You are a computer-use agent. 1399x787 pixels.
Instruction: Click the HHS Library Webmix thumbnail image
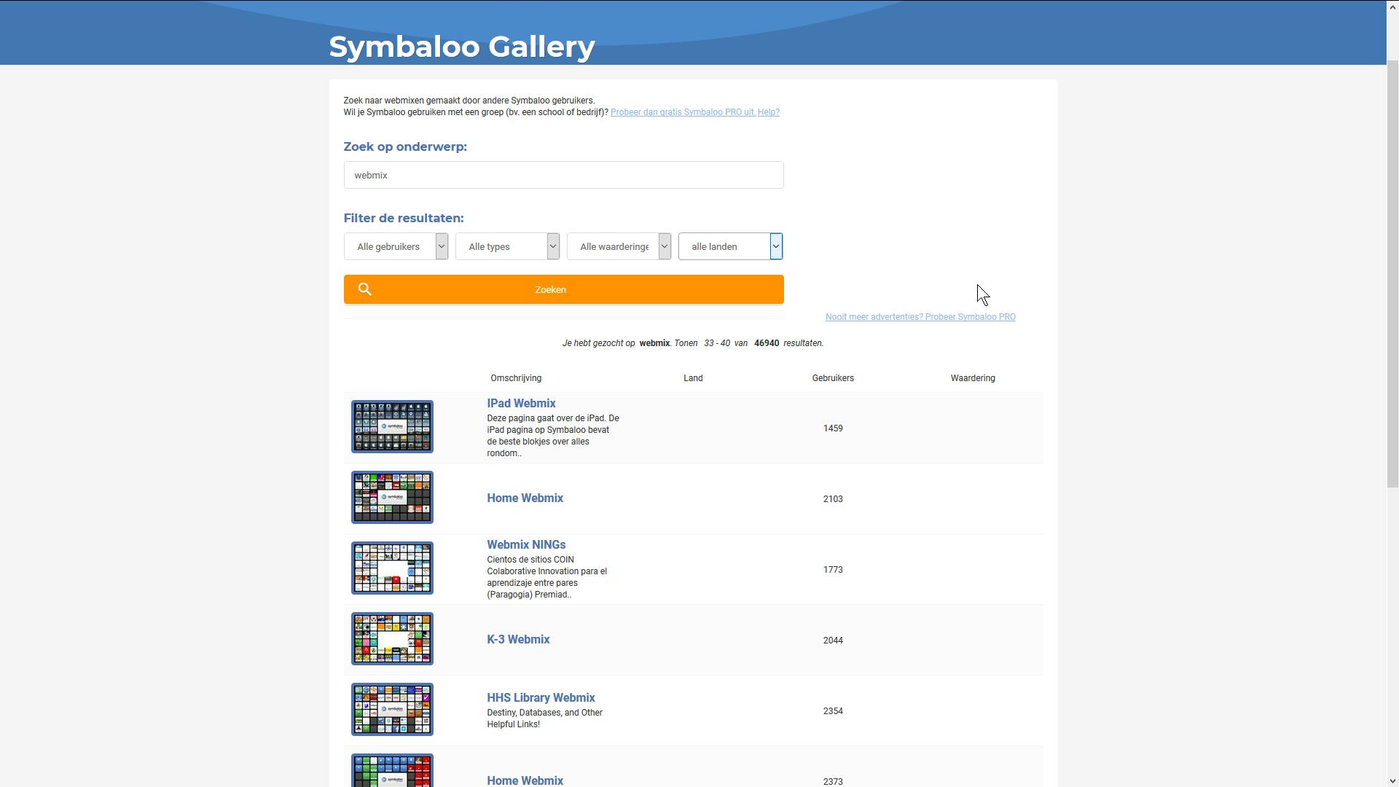391,708
